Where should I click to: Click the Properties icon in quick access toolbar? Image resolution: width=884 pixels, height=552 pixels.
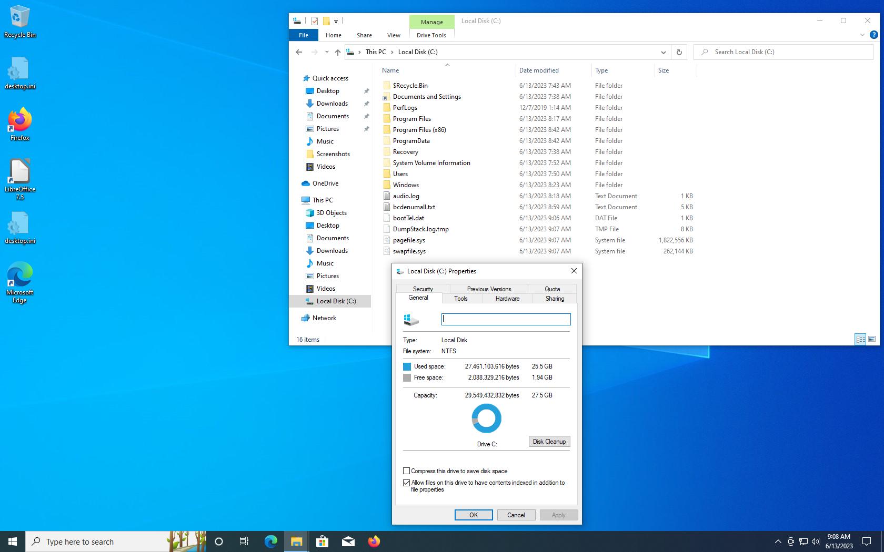coord(315,21)
